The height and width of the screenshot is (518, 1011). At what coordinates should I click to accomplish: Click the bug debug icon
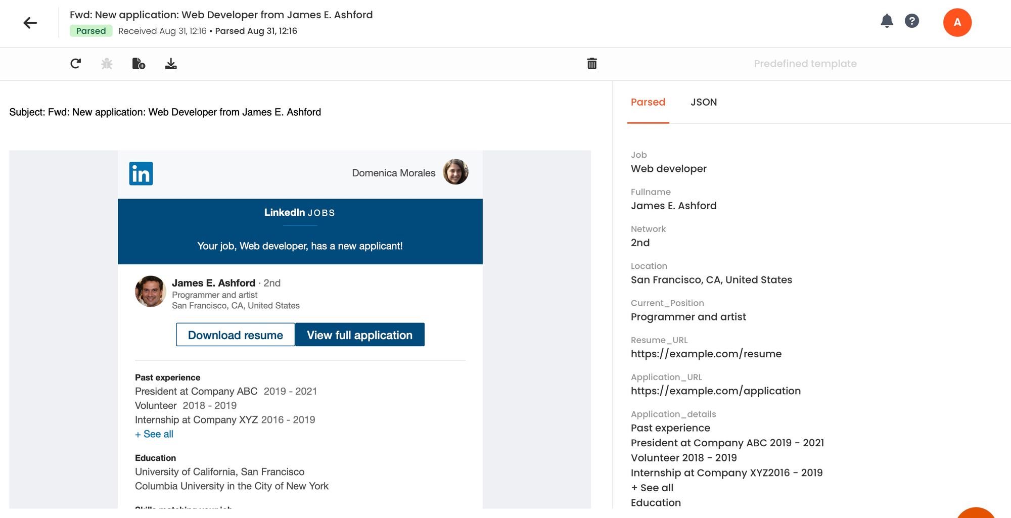[107, 64]
